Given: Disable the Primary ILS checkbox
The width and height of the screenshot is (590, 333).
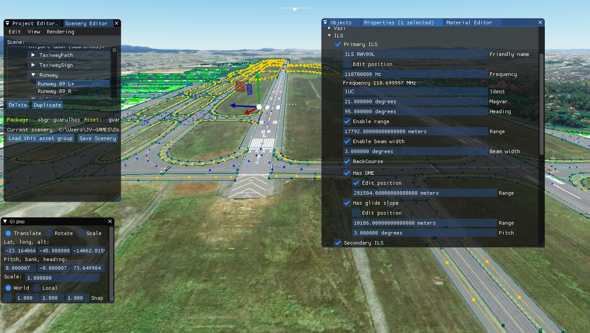Looking at the screenshot, I should [x=338, y=44].
